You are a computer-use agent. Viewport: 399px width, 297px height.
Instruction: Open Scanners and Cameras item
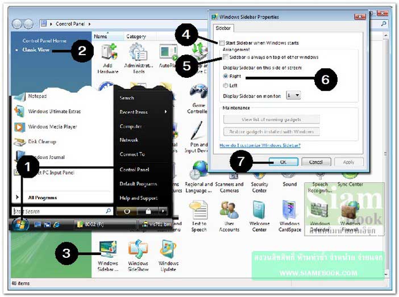[x=229, y=183]
